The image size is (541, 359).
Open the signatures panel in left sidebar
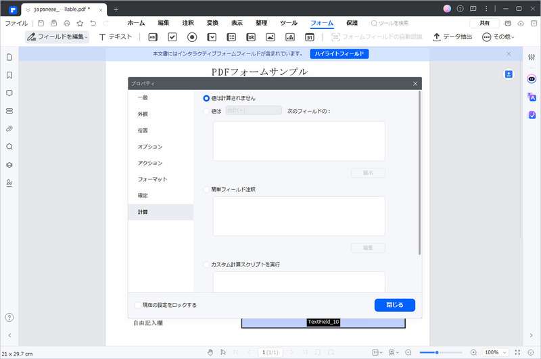[x=9, y=183]
